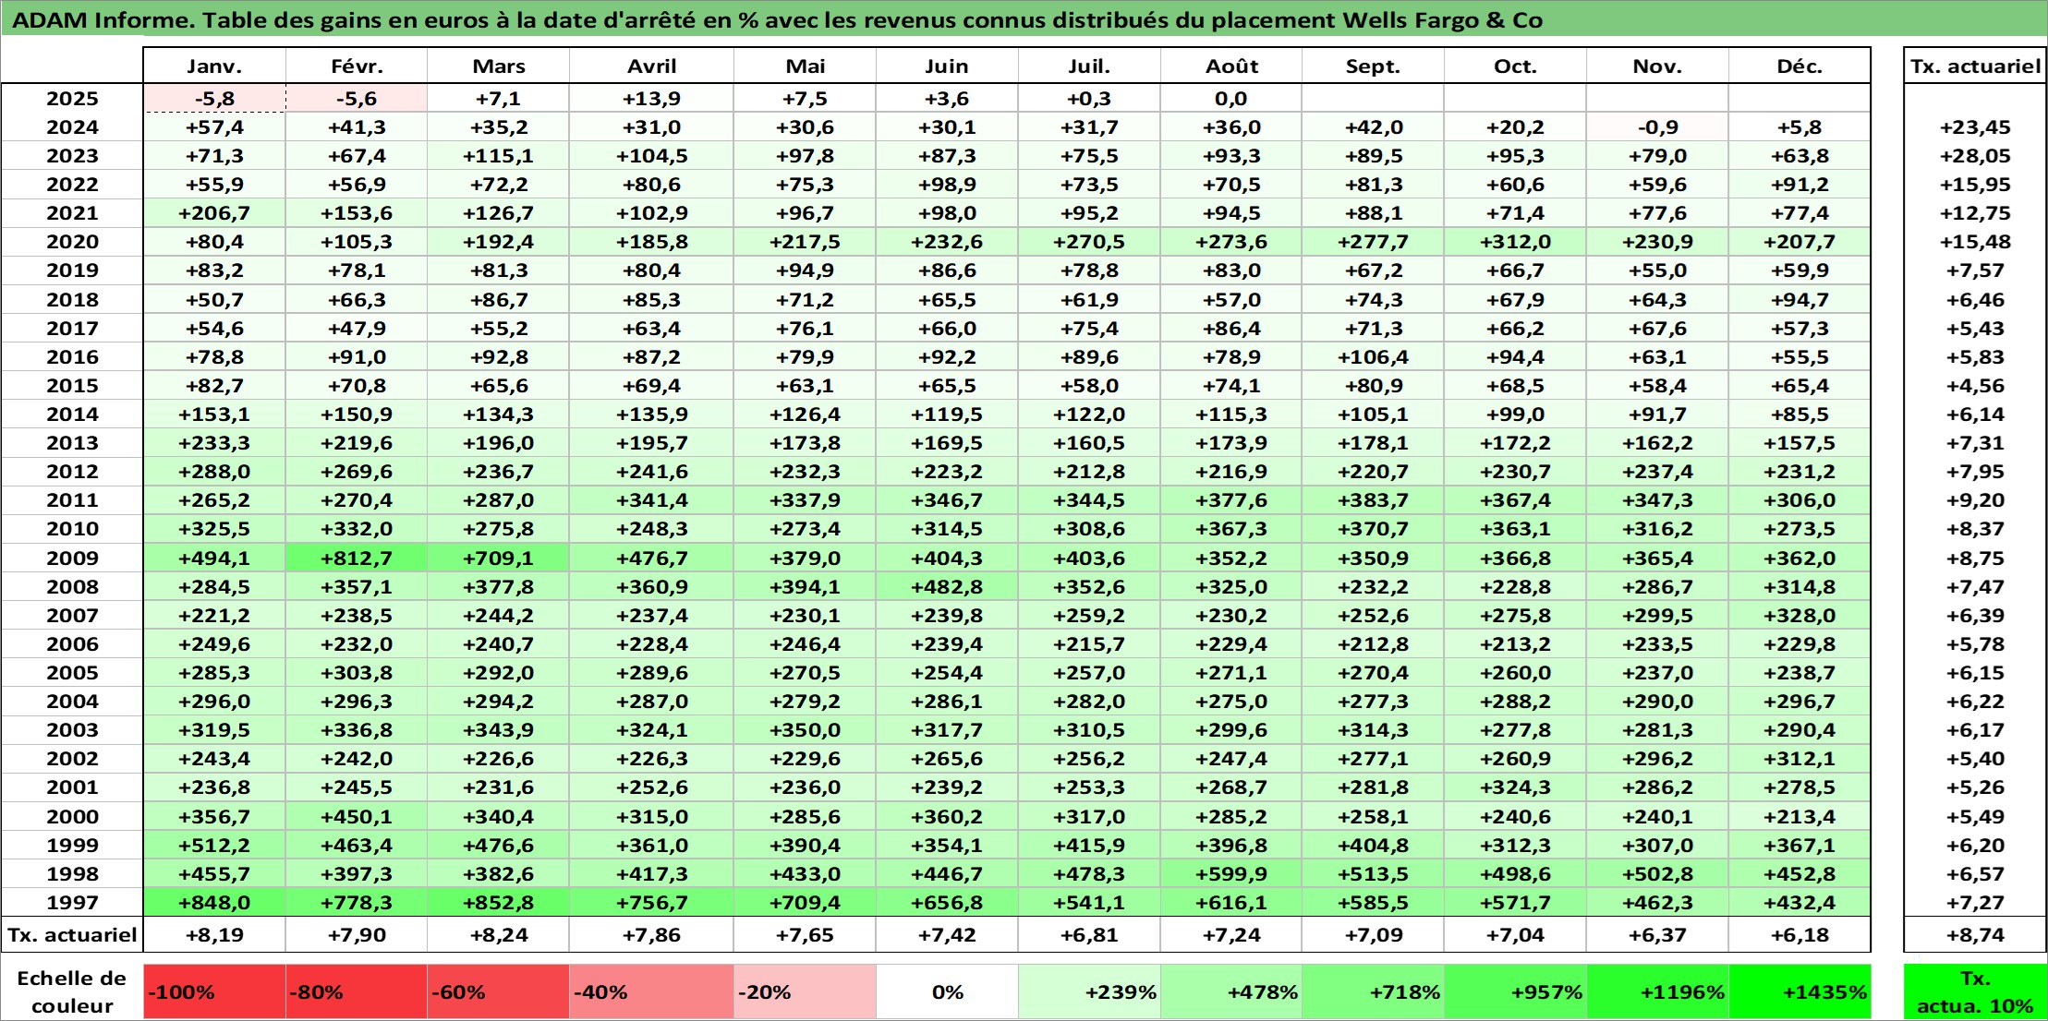
Task: Click the +812,7 cell in 2009
Action: click(x=357, y=558)
